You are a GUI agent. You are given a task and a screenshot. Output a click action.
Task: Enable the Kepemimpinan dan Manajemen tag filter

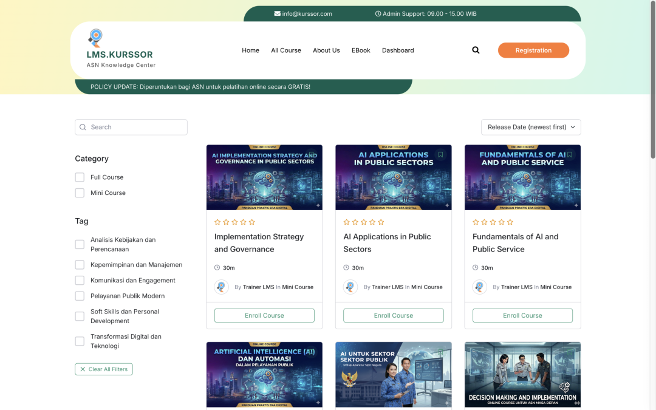click(x=80, y=265)
